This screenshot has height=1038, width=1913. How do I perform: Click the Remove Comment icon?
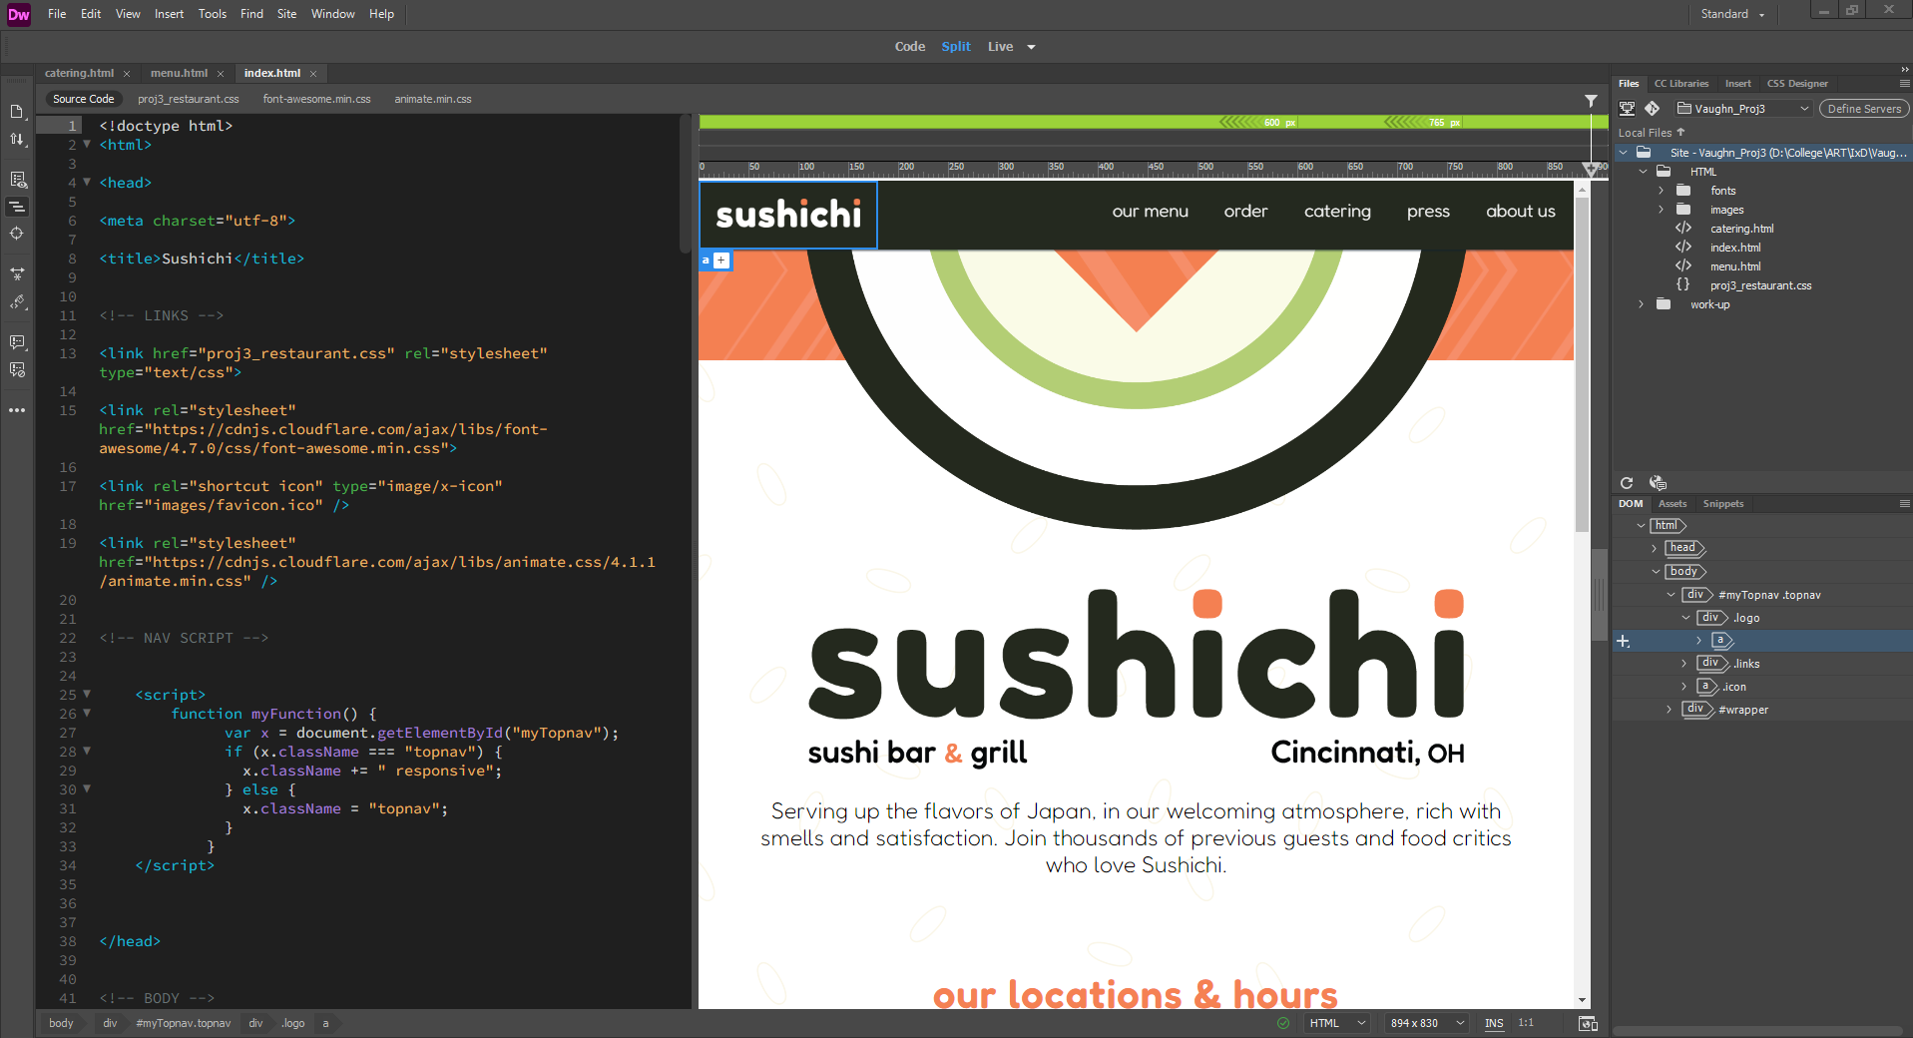(17, 369)
